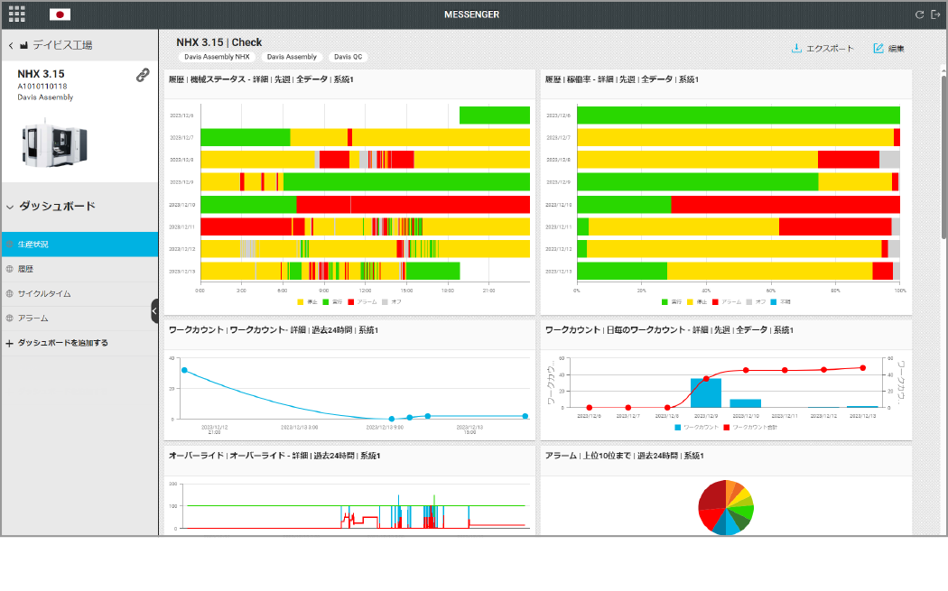
Task: Click the NHX 3.15 machine name in sidebar
Action: tap(42, 74)
